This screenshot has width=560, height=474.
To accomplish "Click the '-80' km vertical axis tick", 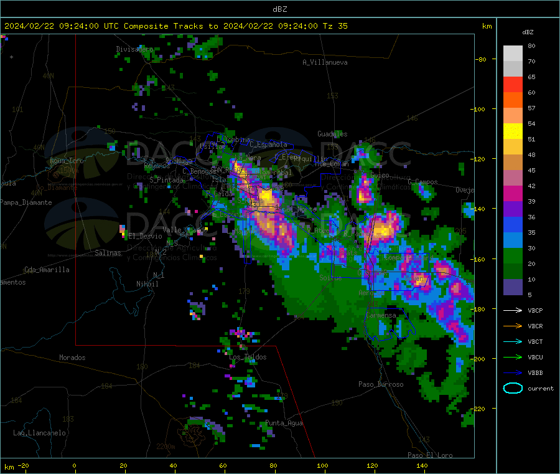I will 480,59.
